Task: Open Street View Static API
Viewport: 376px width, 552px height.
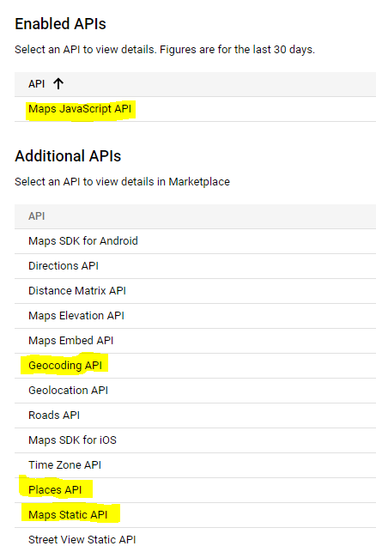Action: (82, 540)
